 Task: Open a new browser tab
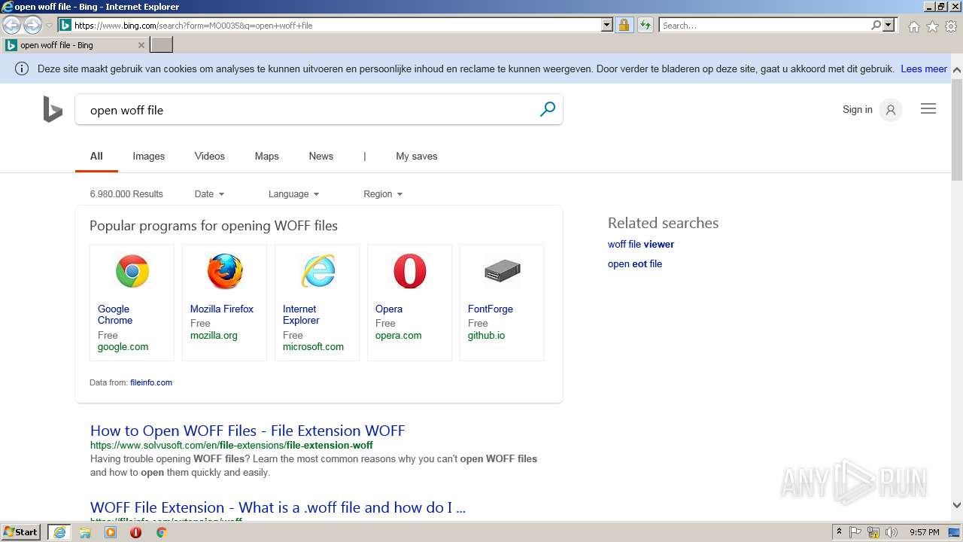coord(162,45)
